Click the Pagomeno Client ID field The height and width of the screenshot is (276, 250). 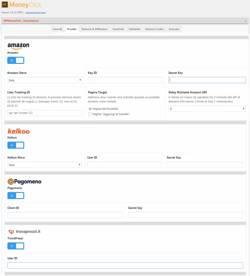[65, 215]
